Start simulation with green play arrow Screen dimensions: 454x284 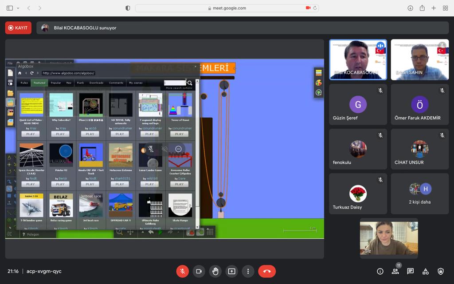pos(160,232)
